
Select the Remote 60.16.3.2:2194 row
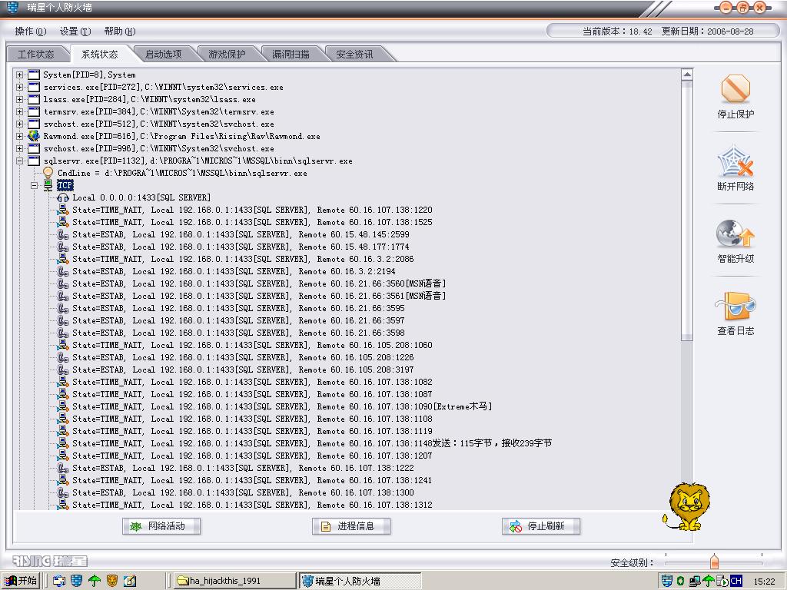click(234, 271)
